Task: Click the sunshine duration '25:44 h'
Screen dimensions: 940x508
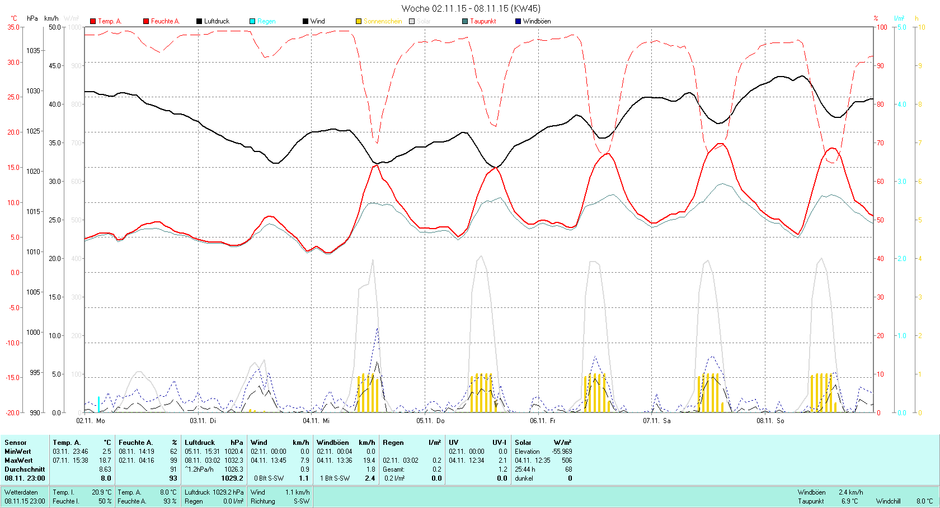Action: [526, 469]
